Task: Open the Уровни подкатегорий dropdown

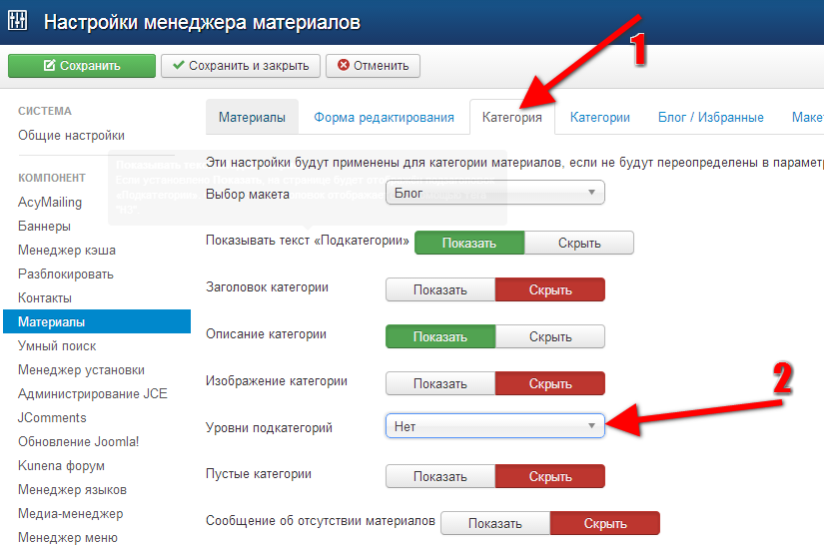Action: pyautogui.click(x=494, y=426)
